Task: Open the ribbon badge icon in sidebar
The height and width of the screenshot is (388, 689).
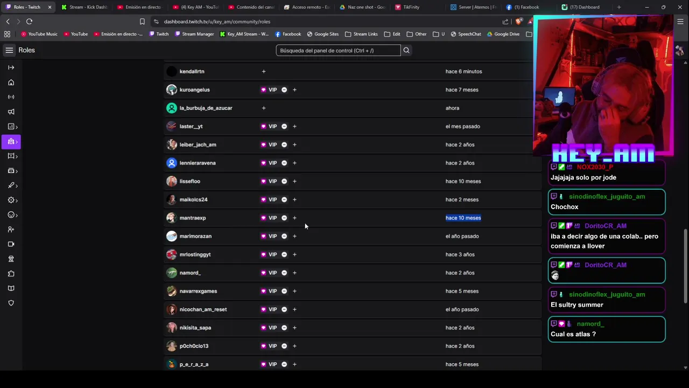Action: coord(11,259)
